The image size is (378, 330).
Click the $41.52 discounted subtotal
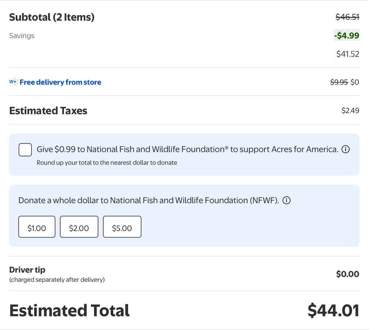347,54
